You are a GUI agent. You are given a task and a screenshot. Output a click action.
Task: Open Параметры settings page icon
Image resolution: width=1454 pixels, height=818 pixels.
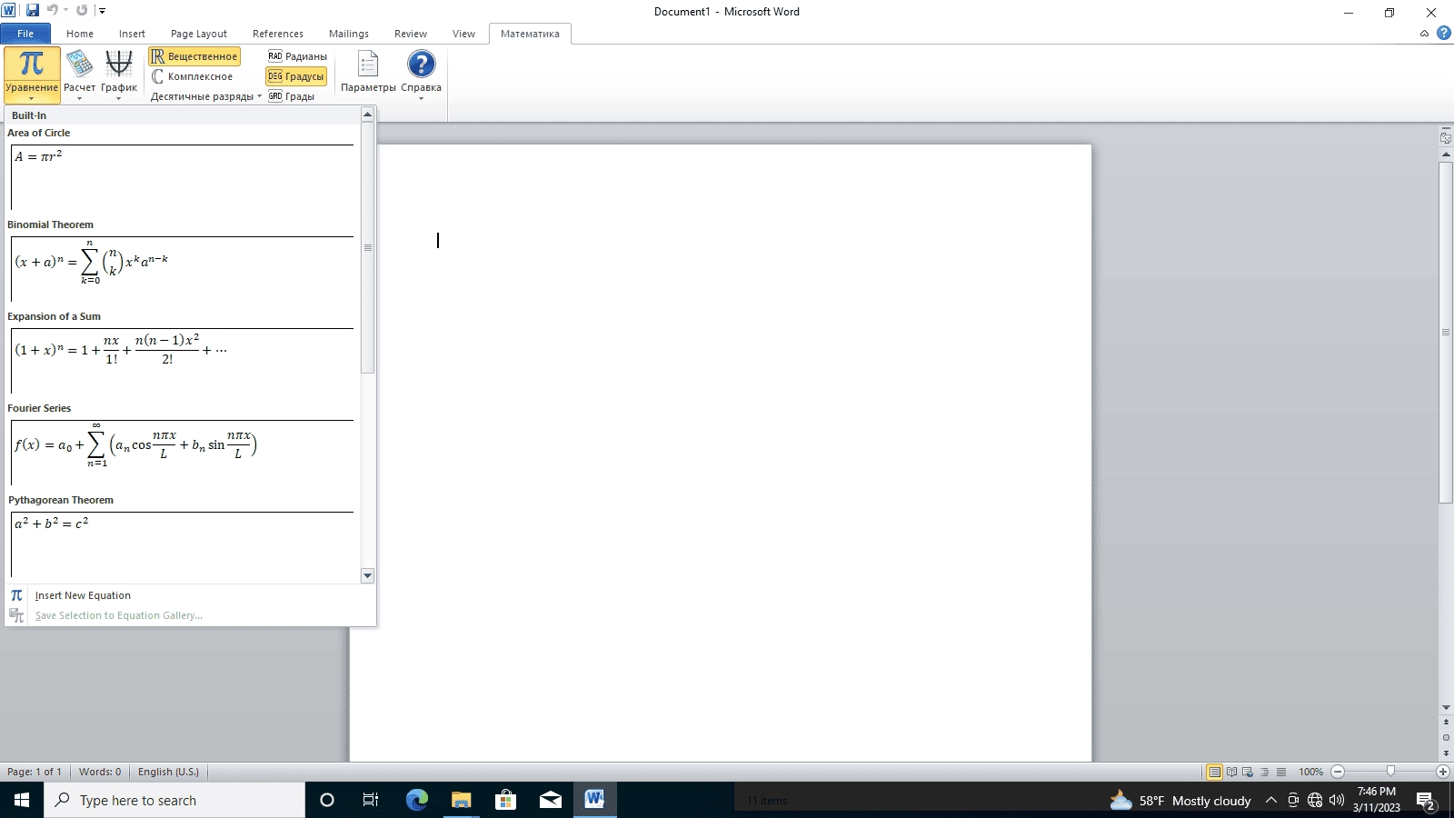click(368, 65)
